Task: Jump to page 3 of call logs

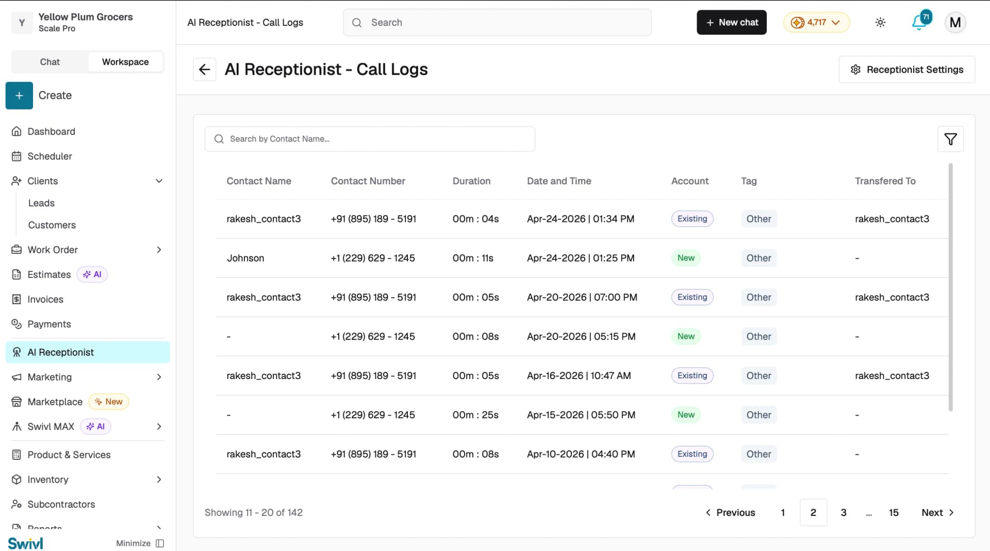Action: (x=844, y=512)
